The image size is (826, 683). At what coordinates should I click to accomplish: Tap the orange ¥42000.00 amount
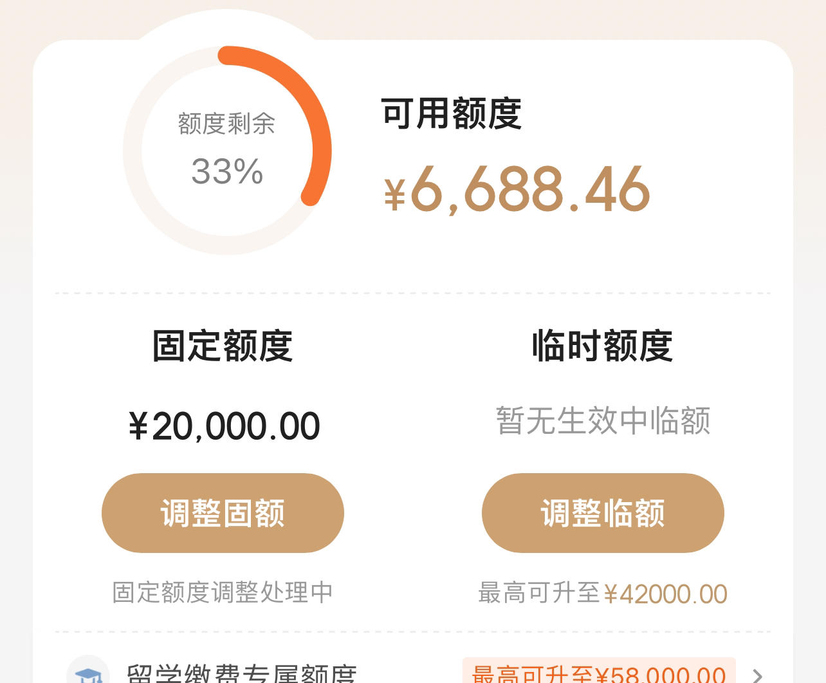click(x=665, y=594)
